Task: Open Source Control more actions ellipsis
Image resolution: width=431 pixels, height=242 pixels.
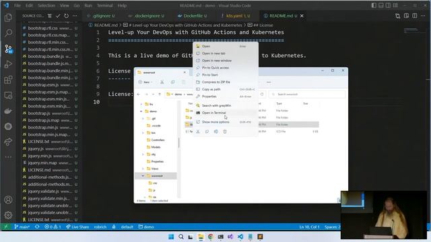Action: pyautogui.click(x=75, y=16)
